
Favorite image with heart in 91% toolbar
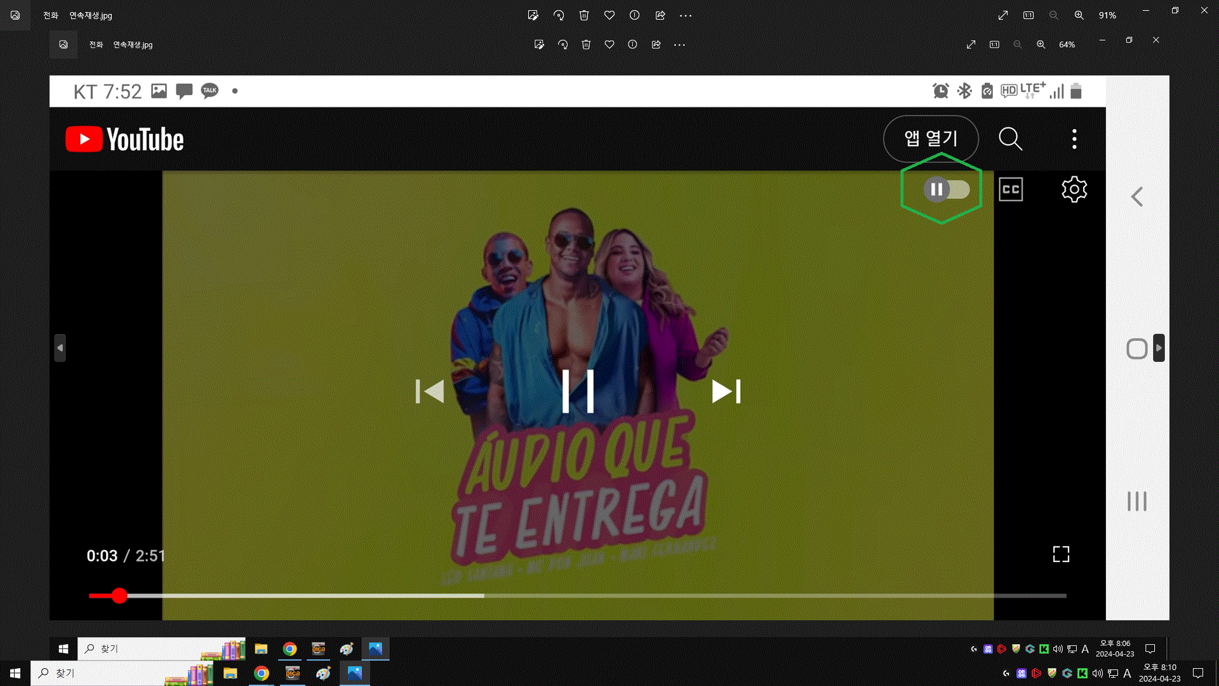pyautogui.click(x=609, y=15)
